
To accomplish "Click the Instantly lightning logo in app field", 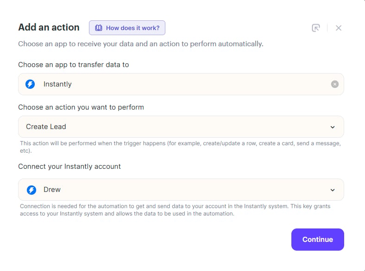I will [x=30, y=84].
